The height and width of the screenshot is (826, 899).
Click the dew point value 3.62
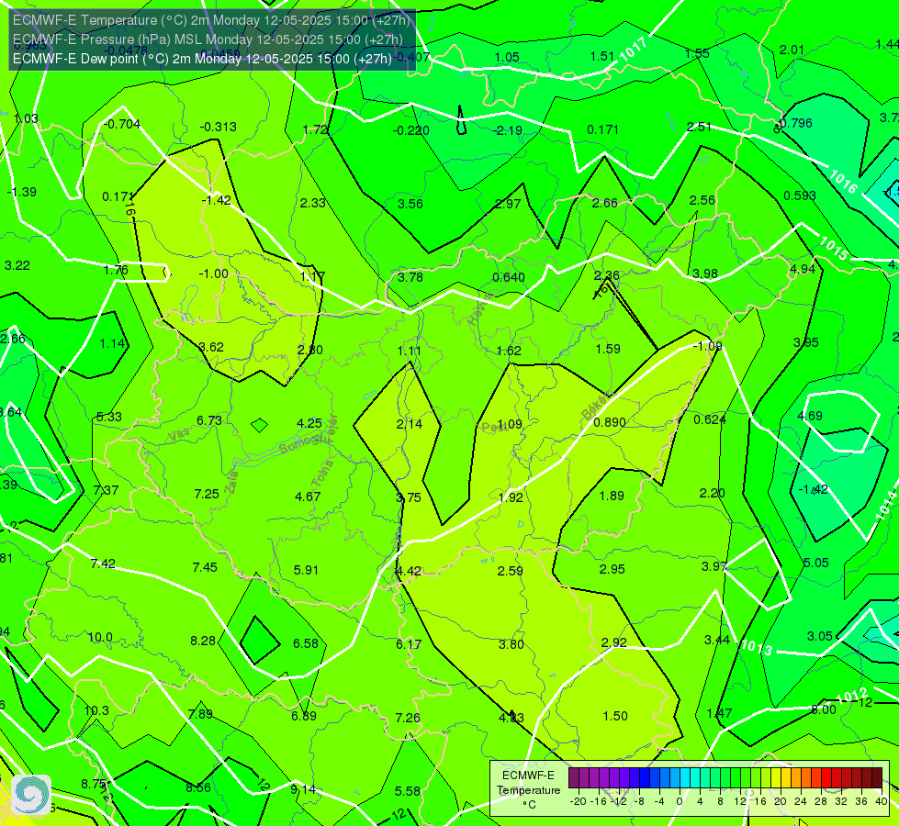coord(211,347)
